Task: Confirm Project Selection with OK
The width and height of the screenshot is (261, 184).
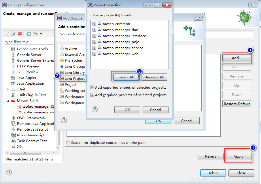Action: 127,110
